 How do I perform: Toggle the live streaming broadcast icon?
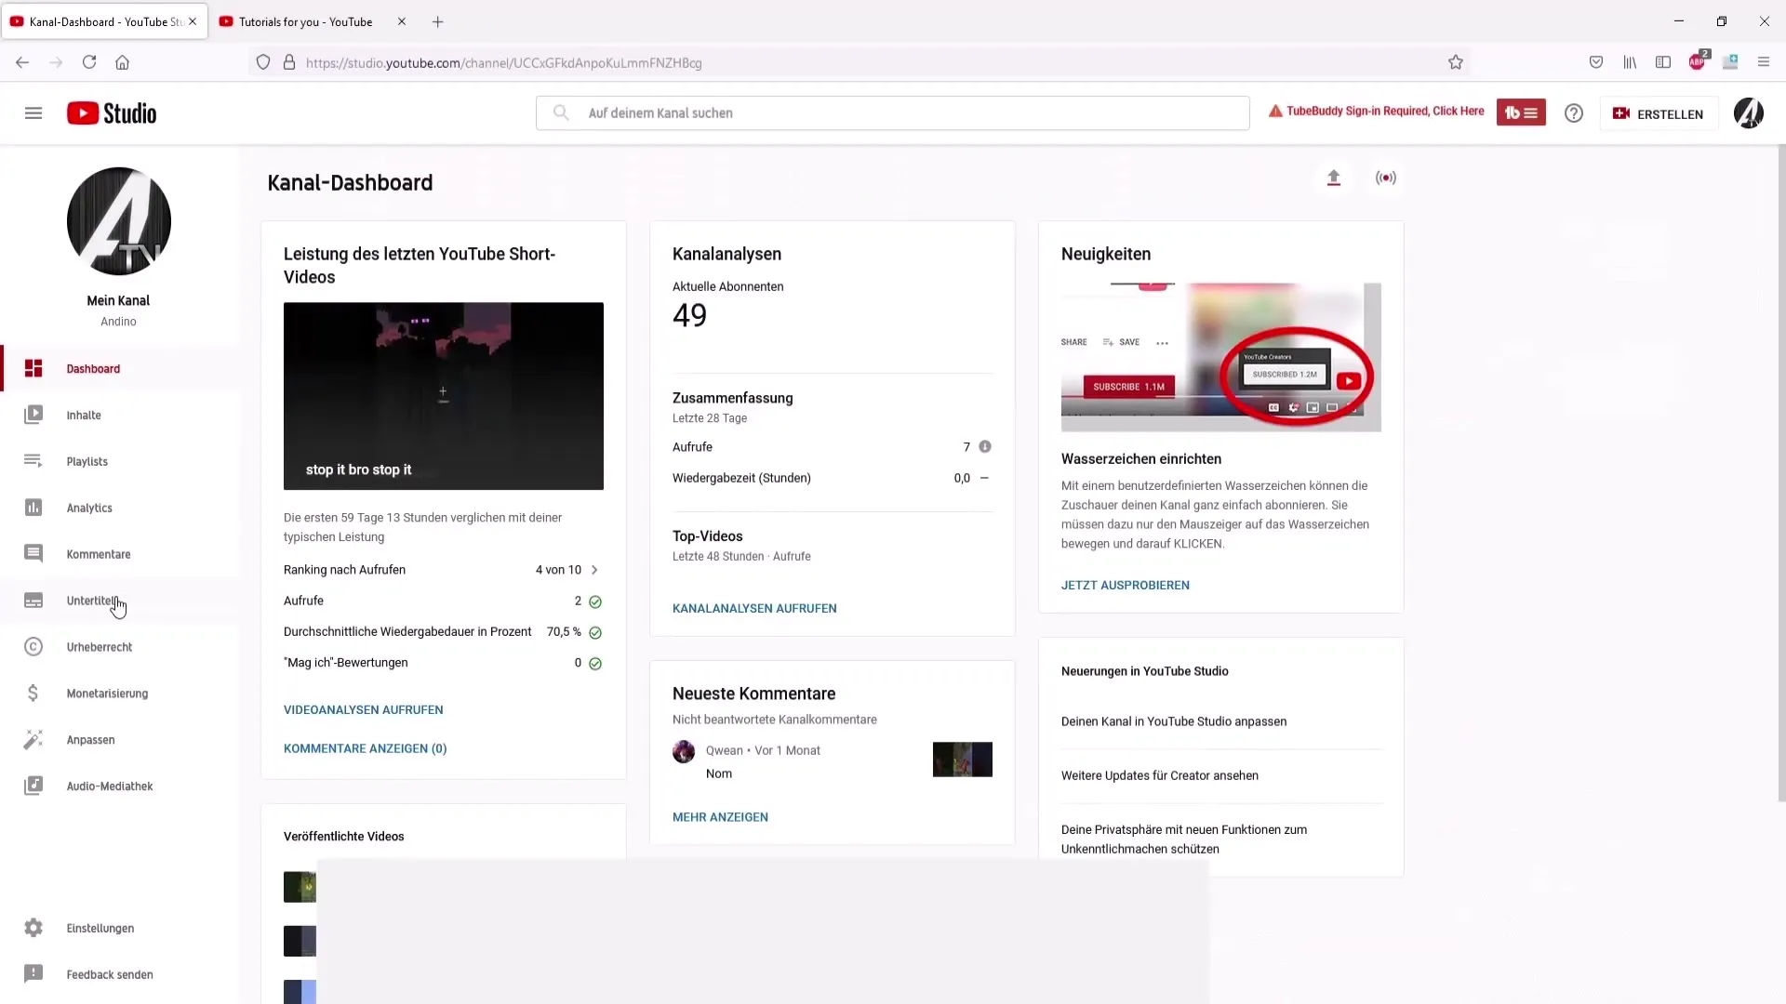1386,178
